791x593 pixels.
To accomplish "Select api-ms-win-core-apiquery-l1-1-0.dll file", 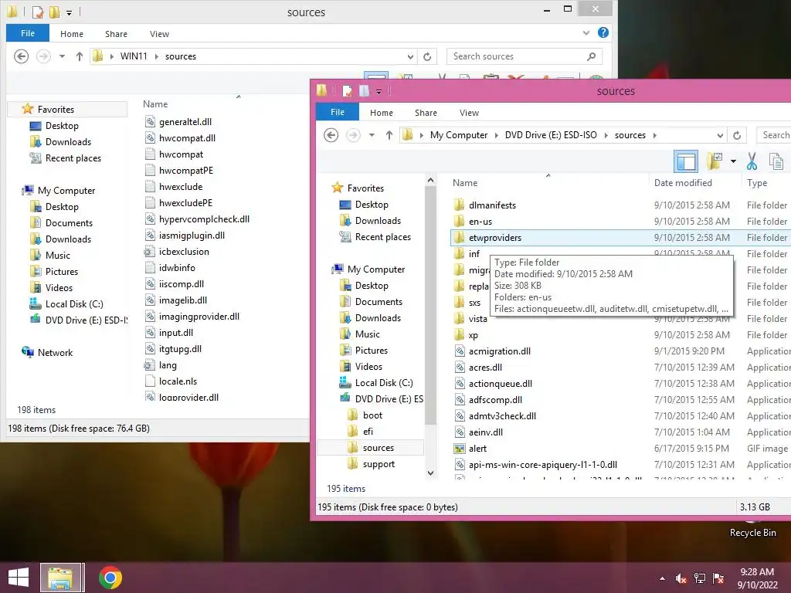I will (x=543, y=464).
